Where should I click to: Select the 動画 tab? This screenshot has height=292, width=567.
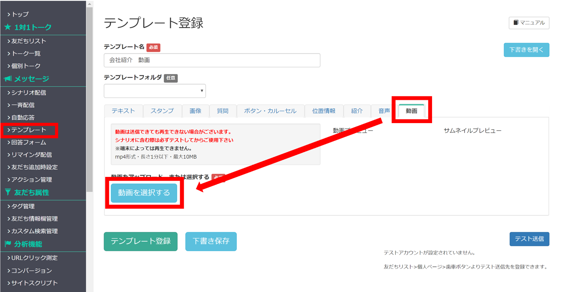point(411,111)
